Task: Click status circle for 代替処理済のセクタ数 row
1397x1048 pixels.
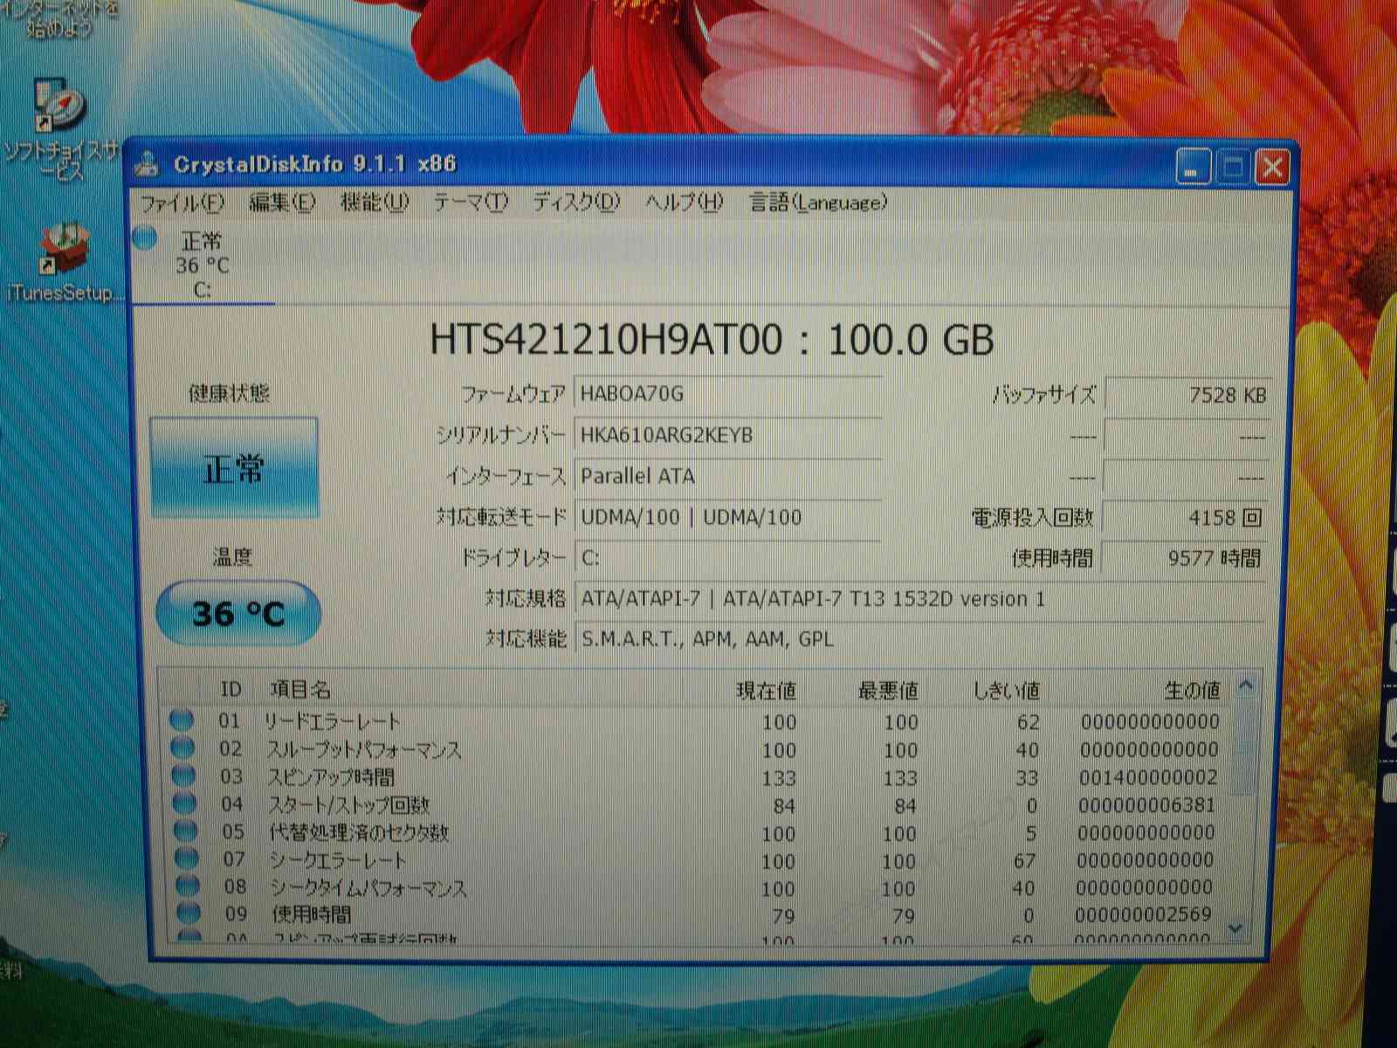Action: coord(185,831)
